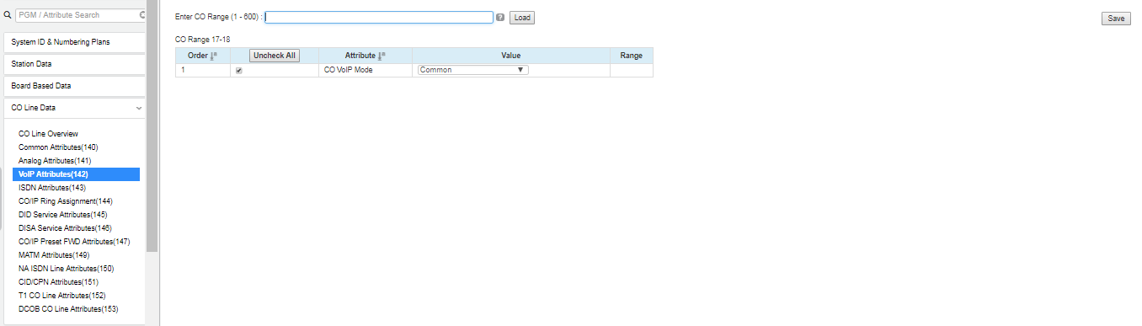Click the help icon beside CO Range field

click(x=500, y=17)
